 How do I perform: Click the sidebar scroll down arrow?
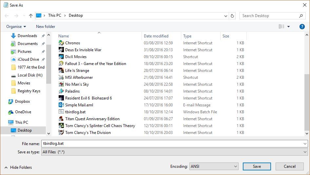click(x=48, y=133)
